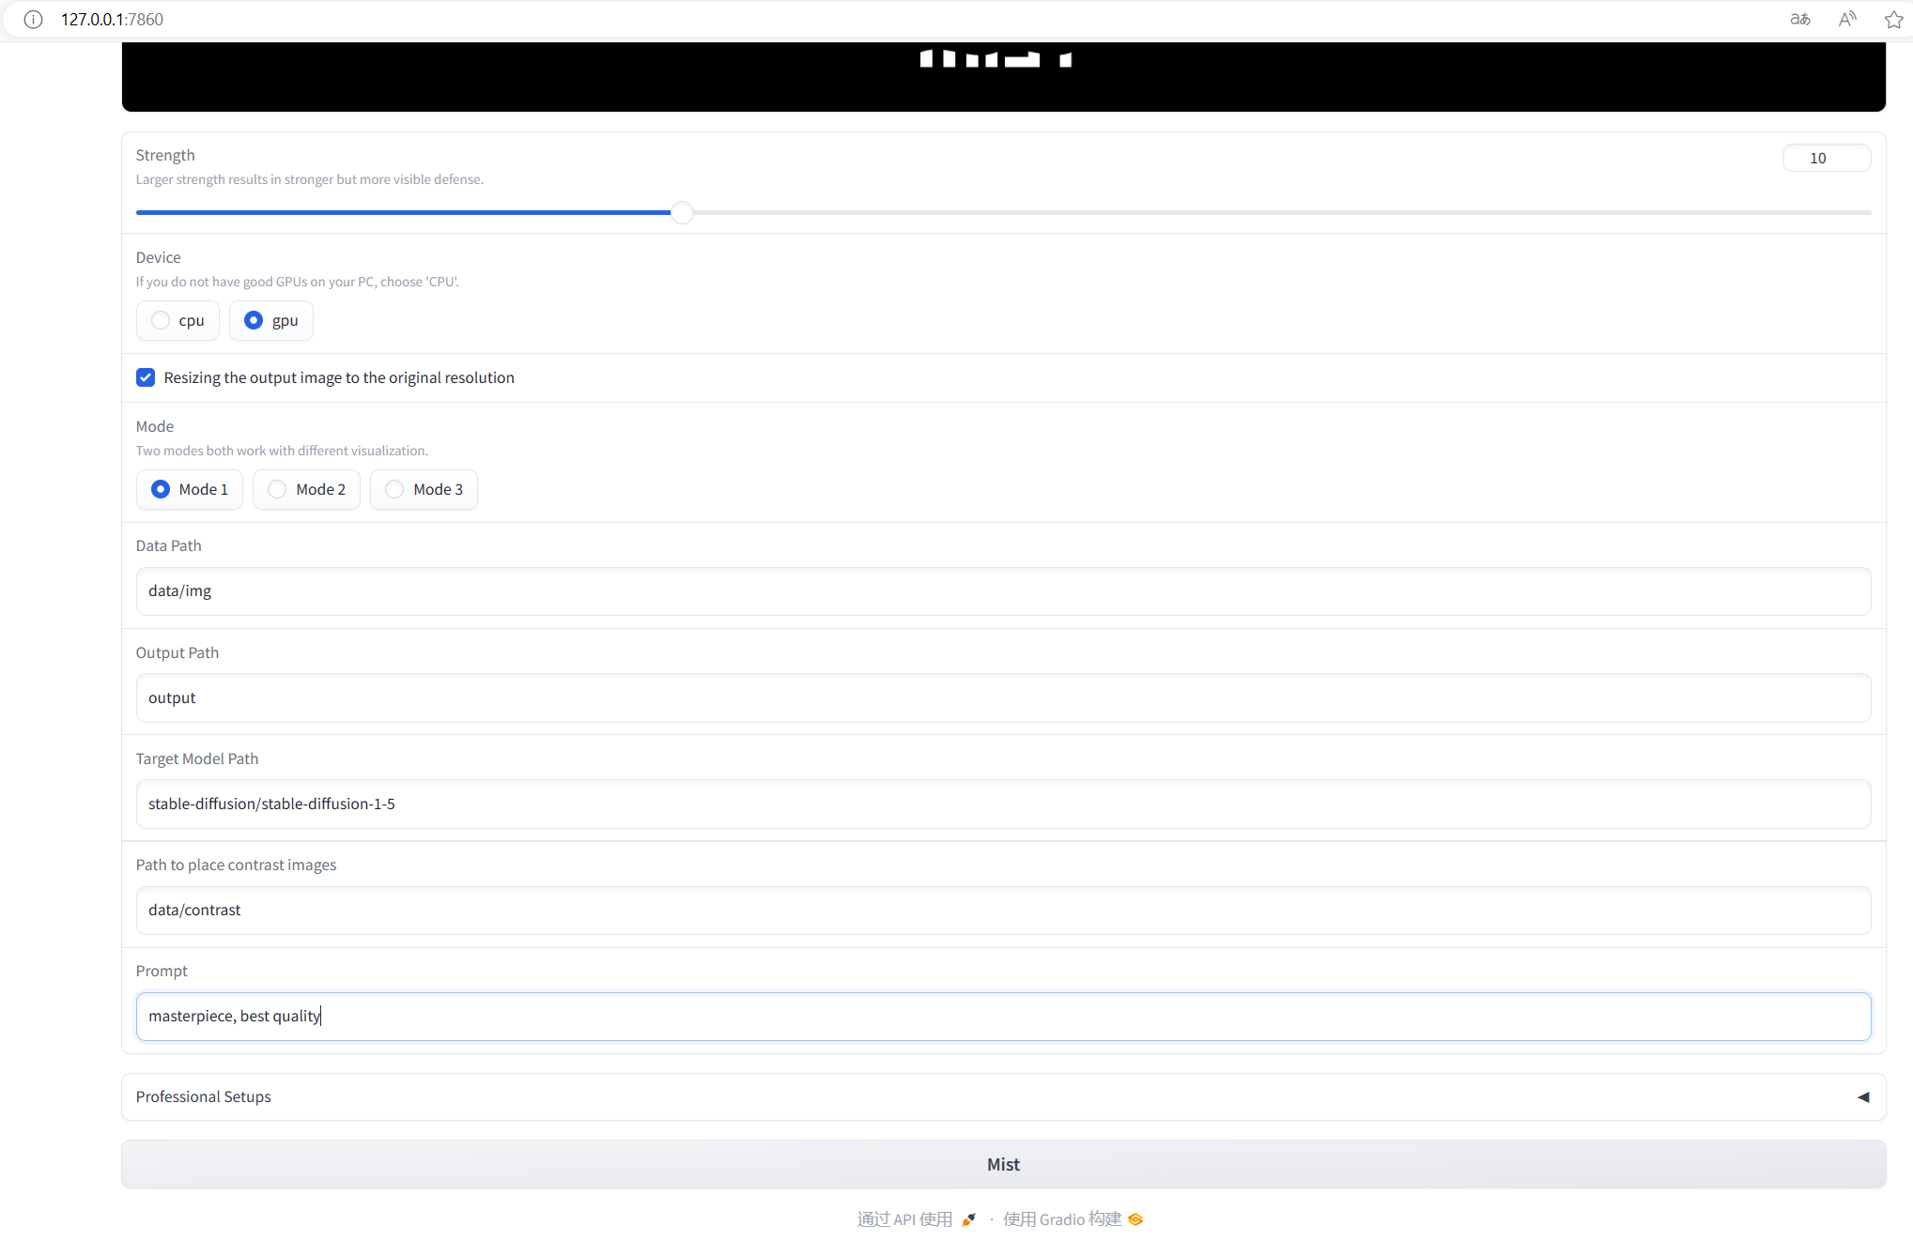Click the site information icon in address bar
Image resolution: width=1913 pixels, height=1241 pixels.
point(33,19)
